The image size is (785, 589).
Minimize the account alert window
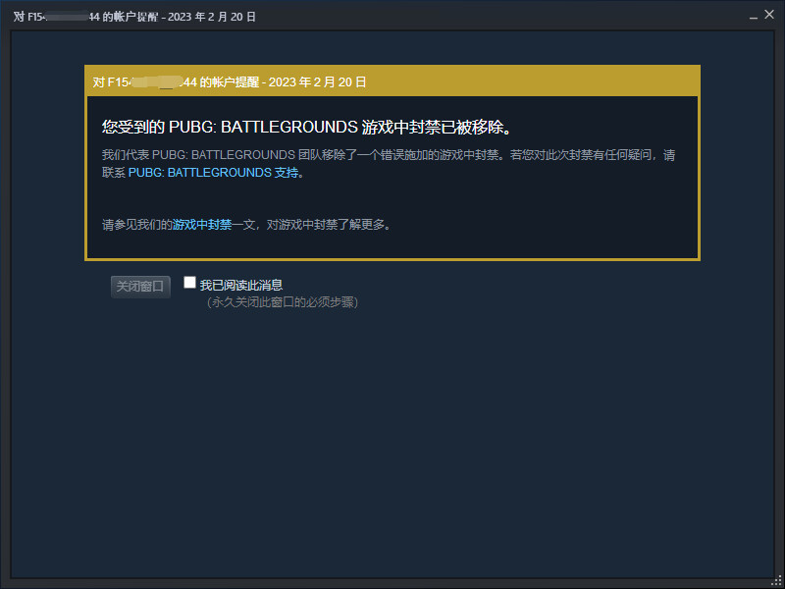754,17
